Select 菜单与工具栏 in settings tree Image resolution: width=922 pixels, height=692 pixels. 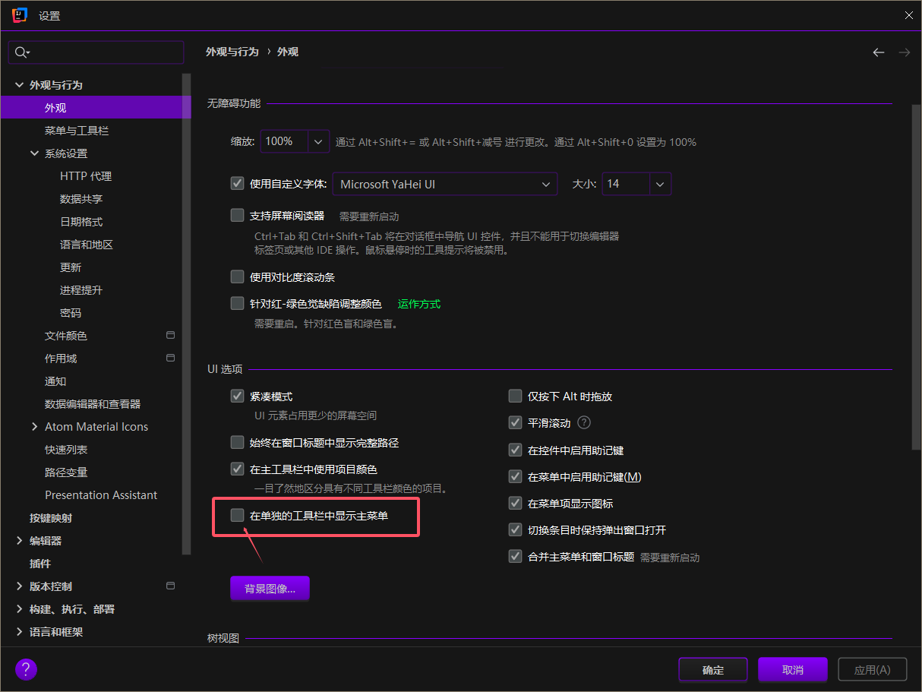point(77,131)
